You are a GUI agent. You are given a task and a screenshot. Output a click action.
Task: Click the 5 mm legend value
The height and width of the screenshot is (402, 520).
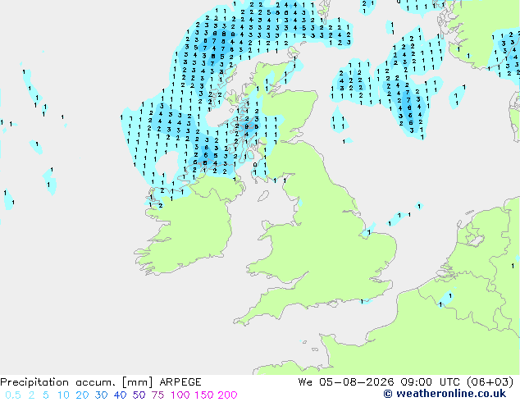[46, 395]
